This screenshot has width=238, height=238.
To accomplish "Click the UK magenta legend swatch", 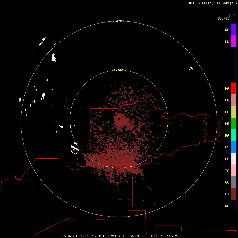I will click(234, 42).
